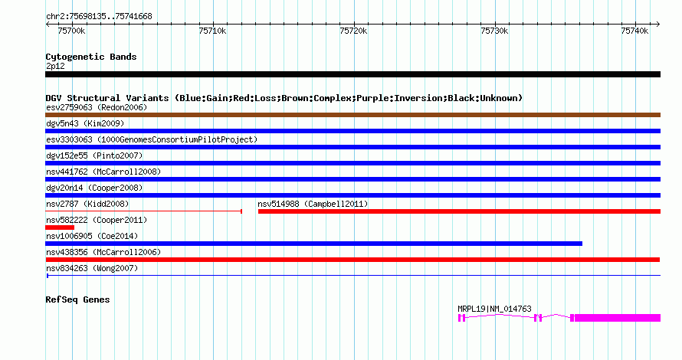The image size is (682, 360).
Task: Click the 75700k ruler tick label
Action: [71, 31]
